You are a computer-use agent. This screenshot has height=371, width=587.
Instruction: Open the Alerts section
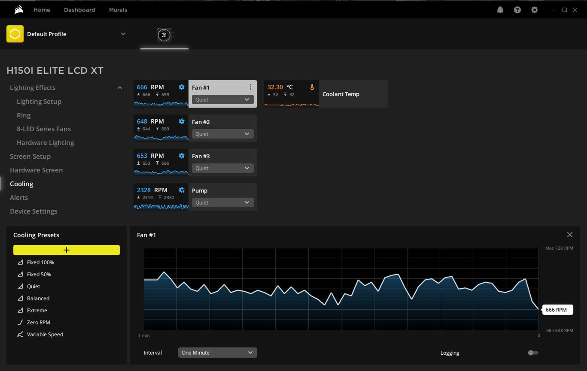tap(19, 197)
